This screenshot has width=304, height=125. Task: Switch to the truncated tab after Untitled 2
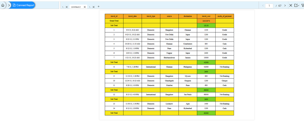pos(90,7)
